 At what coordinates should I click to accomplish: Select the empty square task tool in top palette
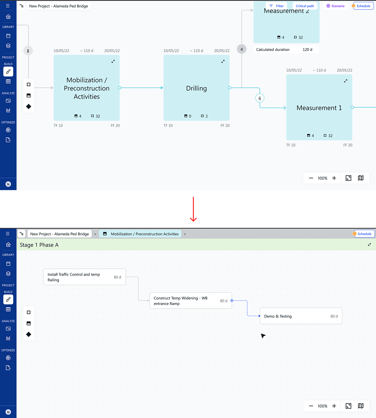pos(29,84)
